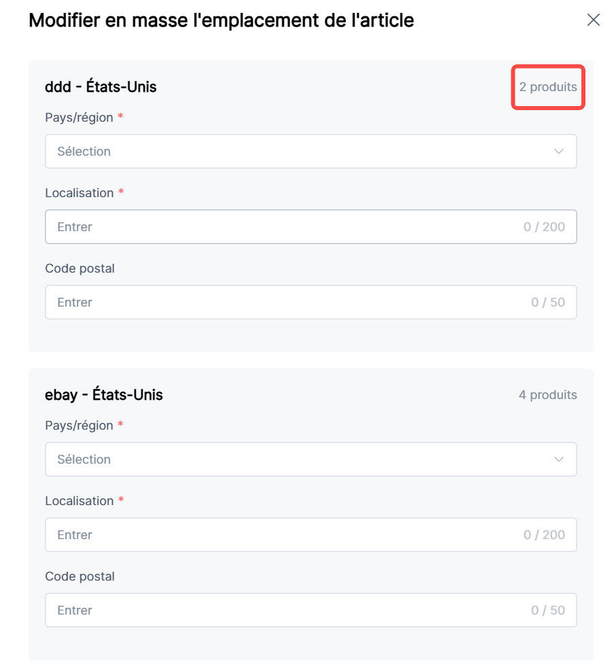Click the Pays/région label in ebay section
Image resolution: width=614 pixels, height=671 pixels.
pyautogui.click(x=79, y=426)
